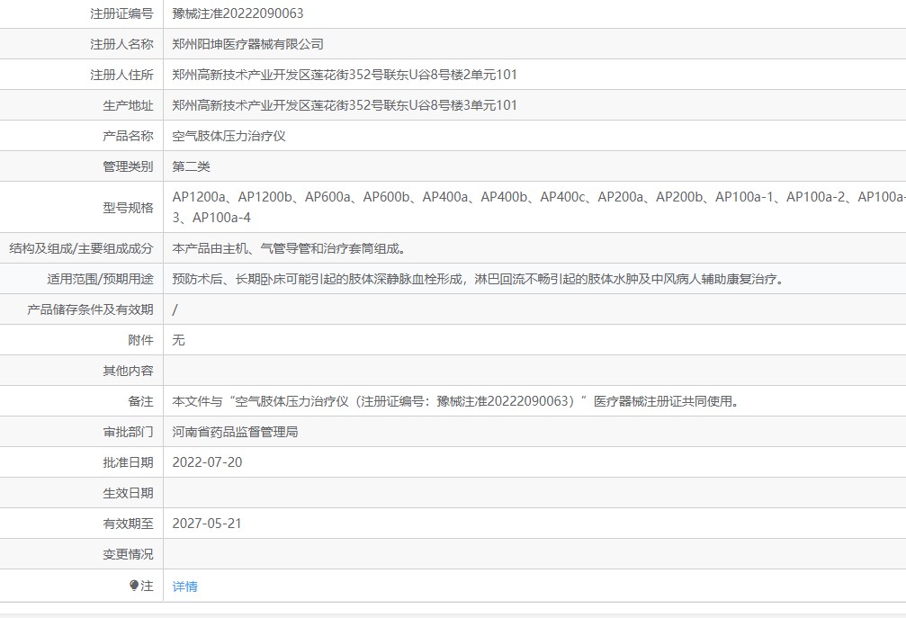The height and width of the screenshot is (618, 906).
Task: Select management category value 第二类
Action: (192, 166)
